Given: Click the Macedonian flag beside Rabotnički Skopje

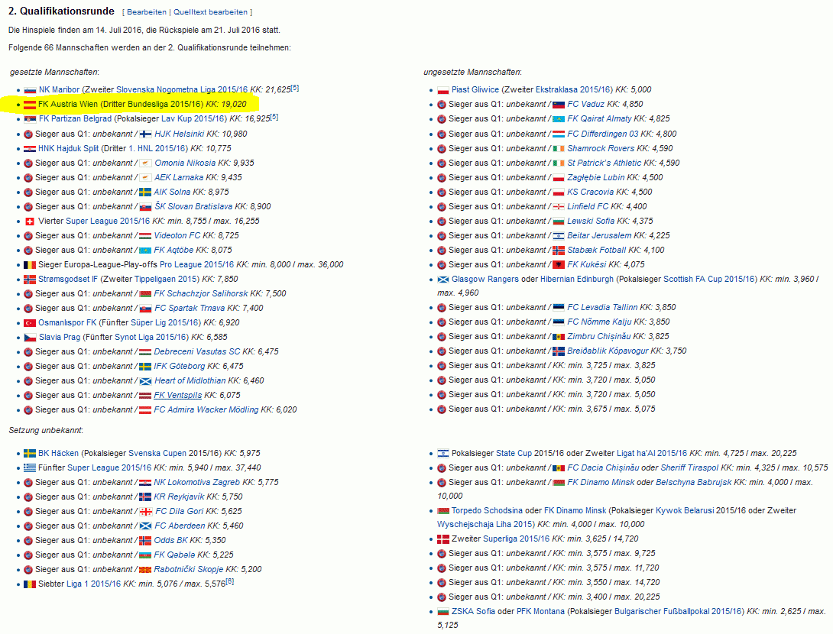Looking at the screenshot, I should pyautogui.click(x=145, y=570).
